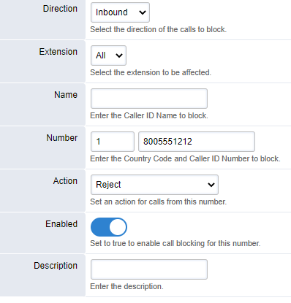
Task: Open the Direction dropdown set to Inbound
Action: [120, 12]
